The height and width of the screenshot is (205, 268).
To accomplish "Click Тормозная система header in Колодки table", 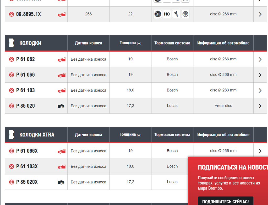I will pyautogui.click(x=172, y=43).
